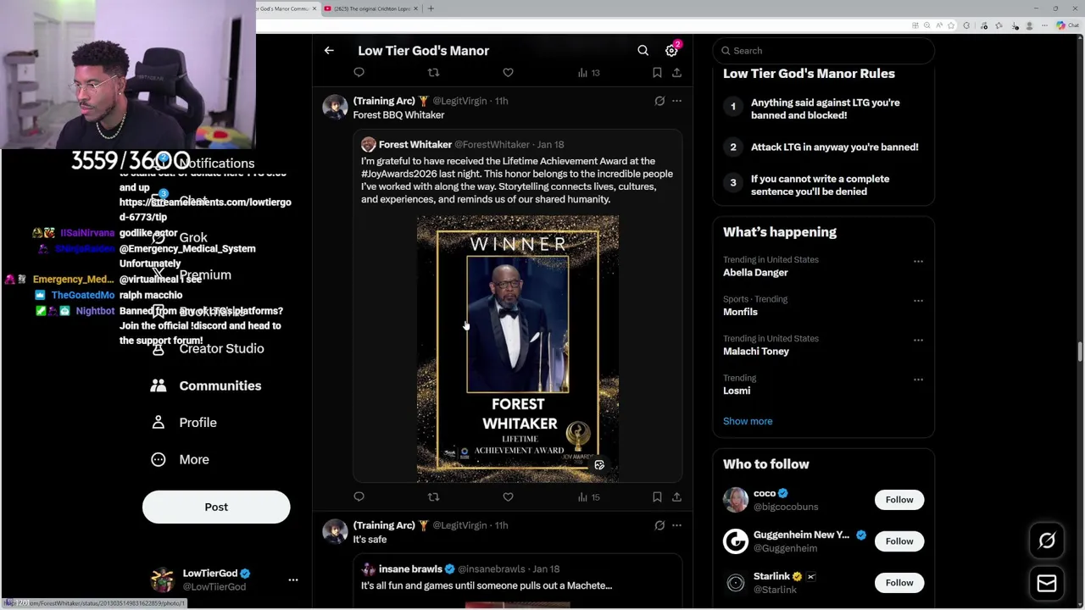Image resolution: width=1085 pixels, height=610 pixels.
Task: Open the Guggenheim avatar in Who to follow
Action: tap(736, 541)
